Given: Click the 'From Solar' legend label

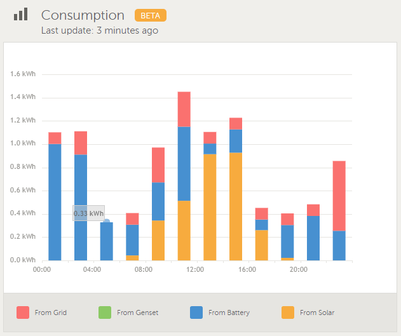Looking at the screenshot, I should (x=317, y=312).
